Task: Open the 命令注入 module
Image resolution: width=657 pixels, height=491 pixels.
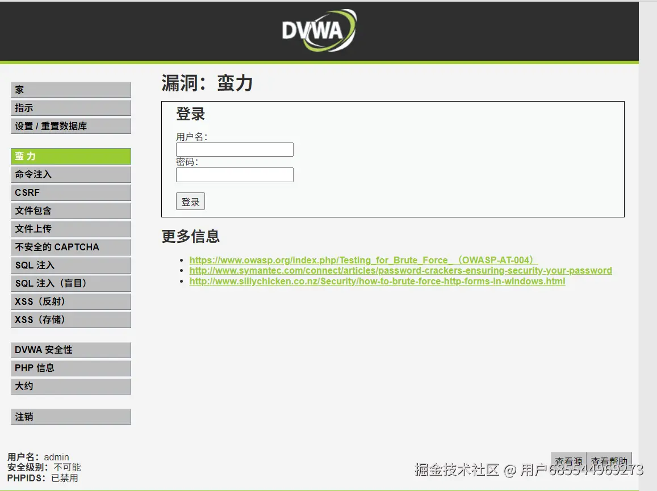Action: 70,174
